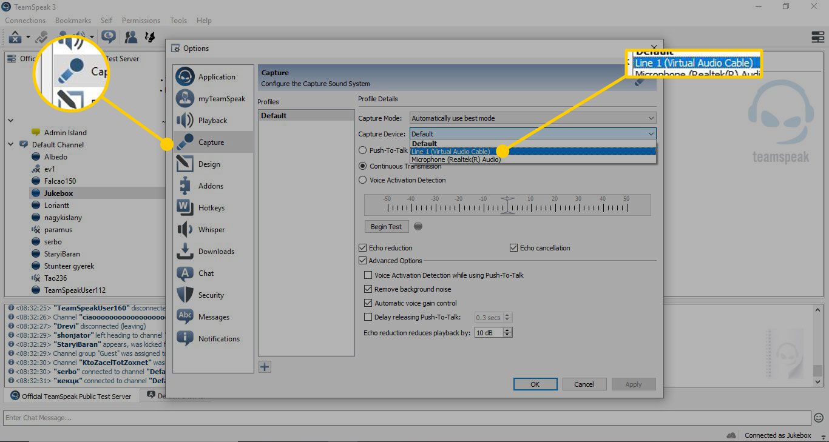The image size is (829, 442).
Task: Add a new profile with plus button
Action: click(x=265, y=367)
